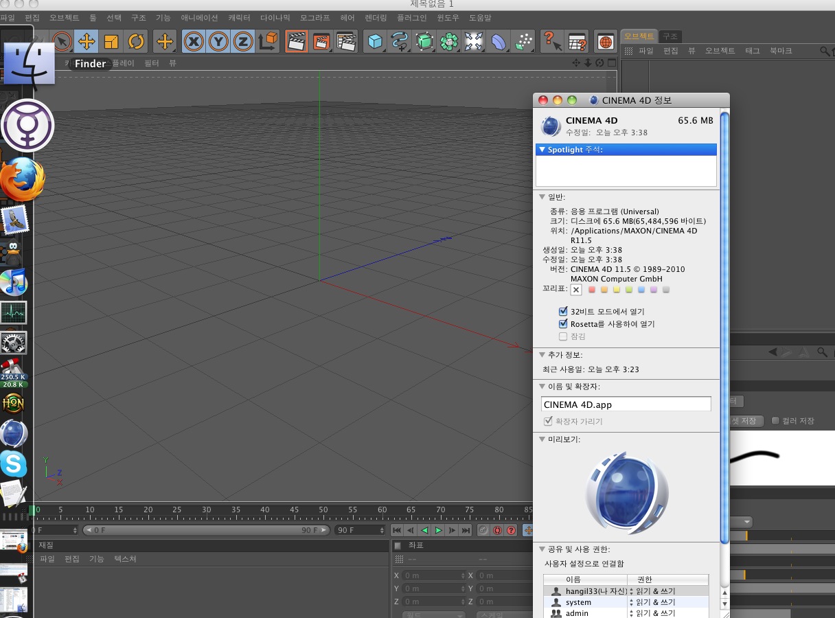Screen dimensions: 835x618
Task: Open the context help question arrow
Action: point(552,42)
